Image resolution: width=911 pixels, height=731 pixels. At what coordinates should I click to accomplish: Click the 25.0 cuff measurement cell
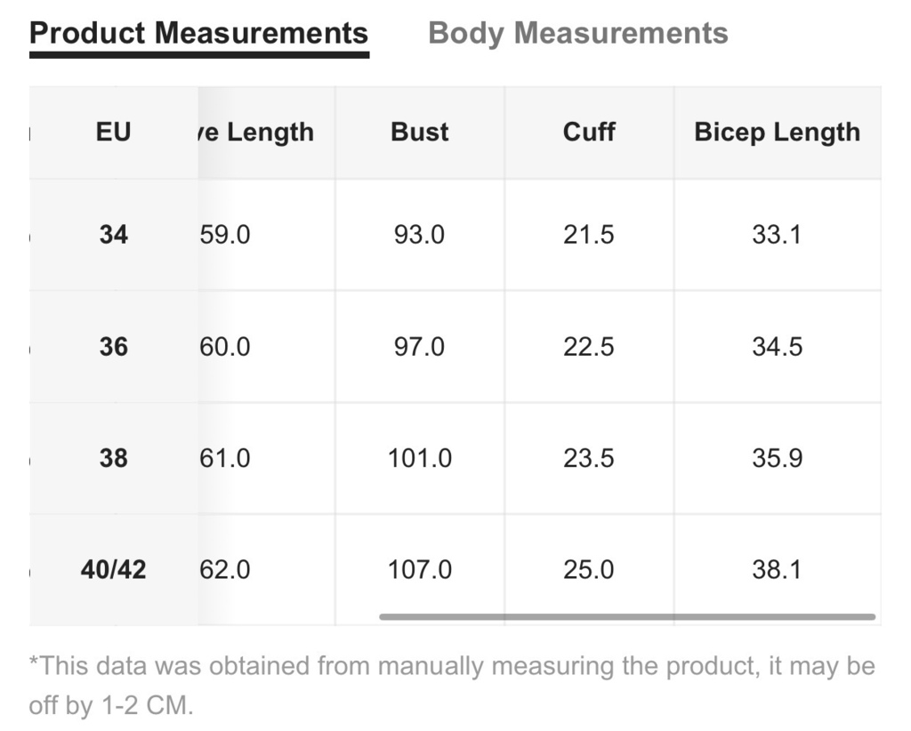[589, 569]
